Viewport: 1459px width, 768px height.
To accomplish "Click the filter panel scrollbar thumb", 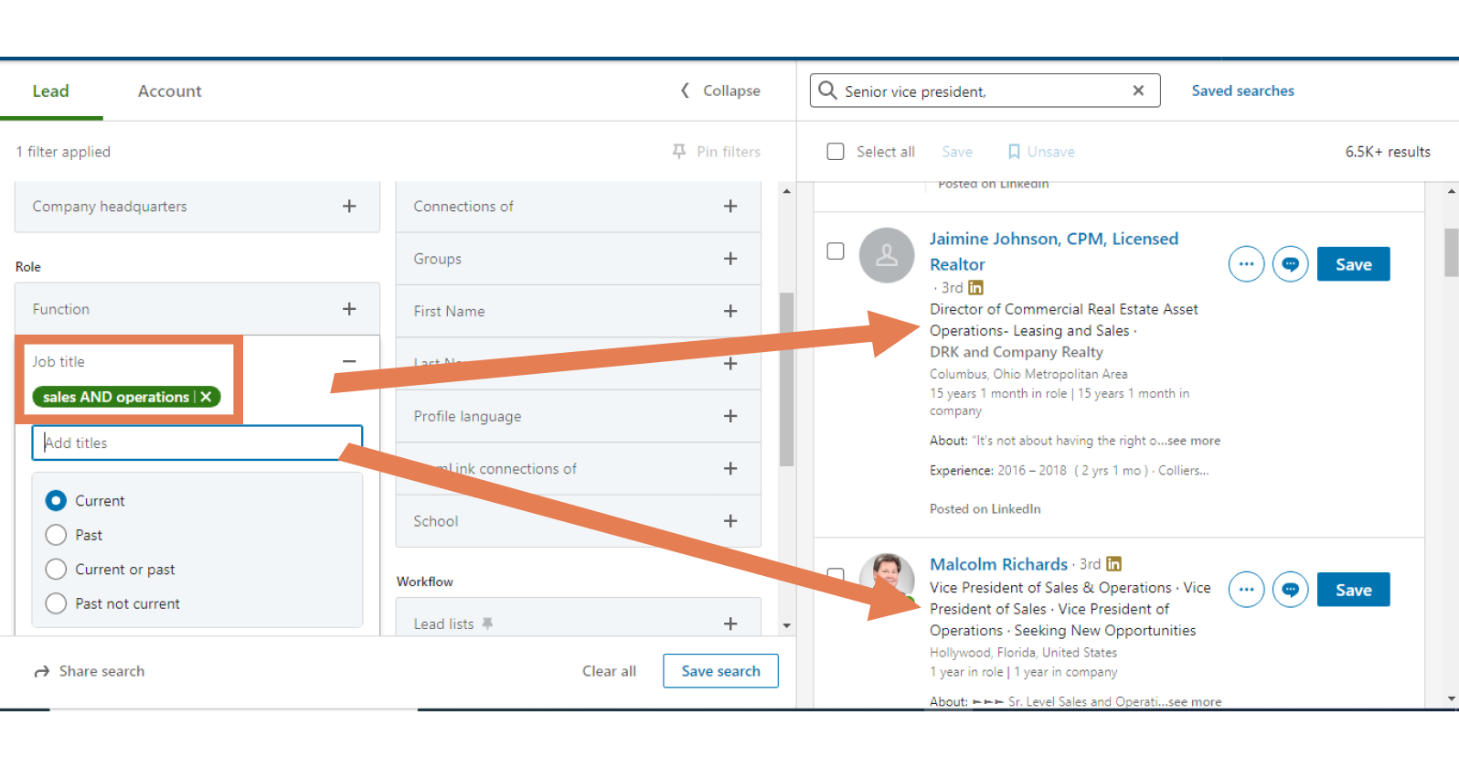I will pos(786,379).
